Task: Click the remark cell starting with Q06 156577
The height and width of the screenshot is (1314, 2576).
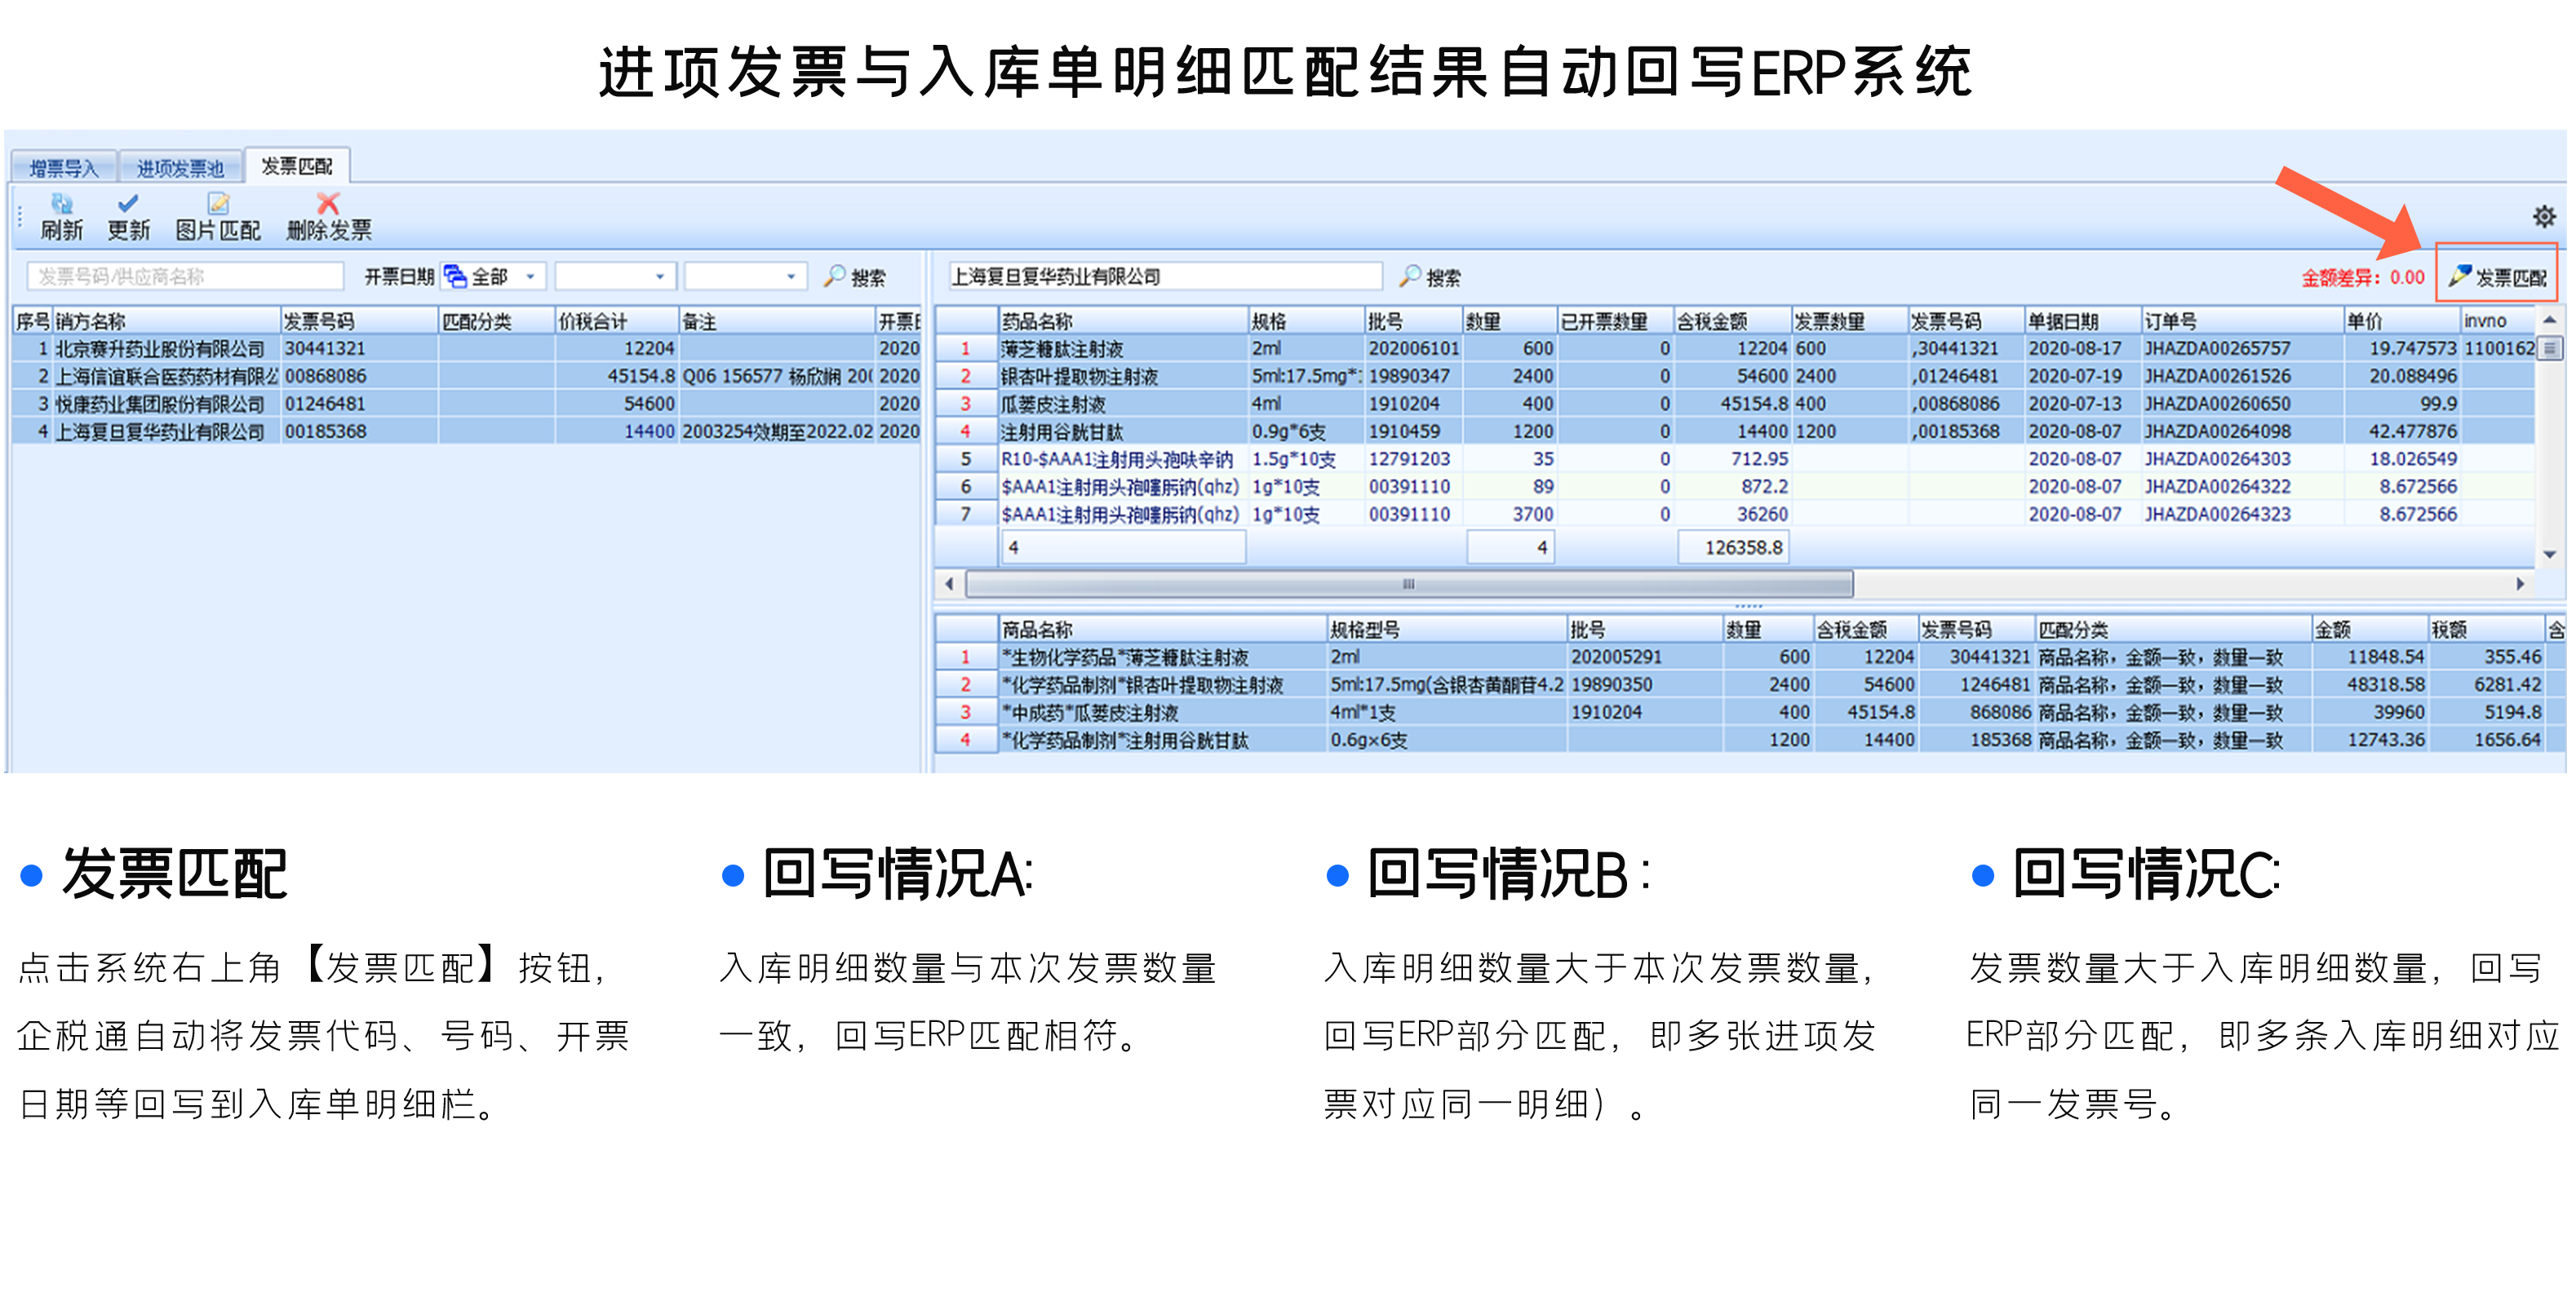Action: 776,377
